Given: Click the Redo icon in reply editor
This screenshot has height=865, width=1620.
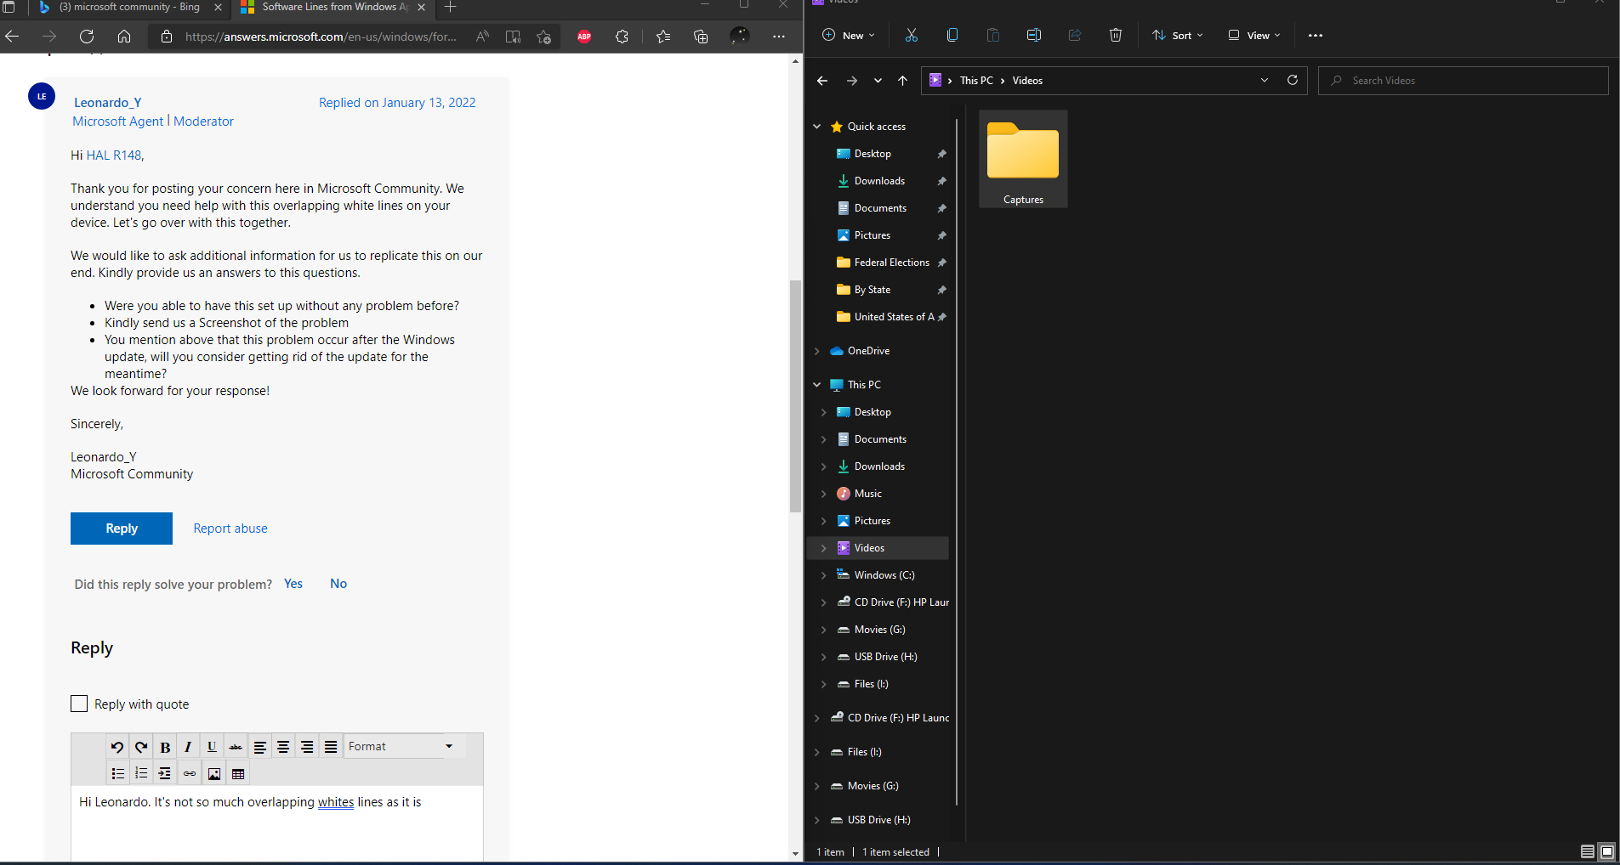Looking at the screenshot, I should [x=141, y=747].
